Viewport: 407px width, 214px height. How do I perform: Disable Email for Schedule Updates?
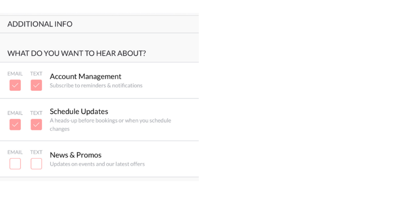click(15, 125)
